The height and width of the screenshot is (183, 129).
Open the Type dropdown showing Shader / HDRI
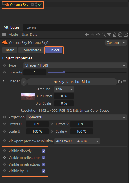point(75,65)
